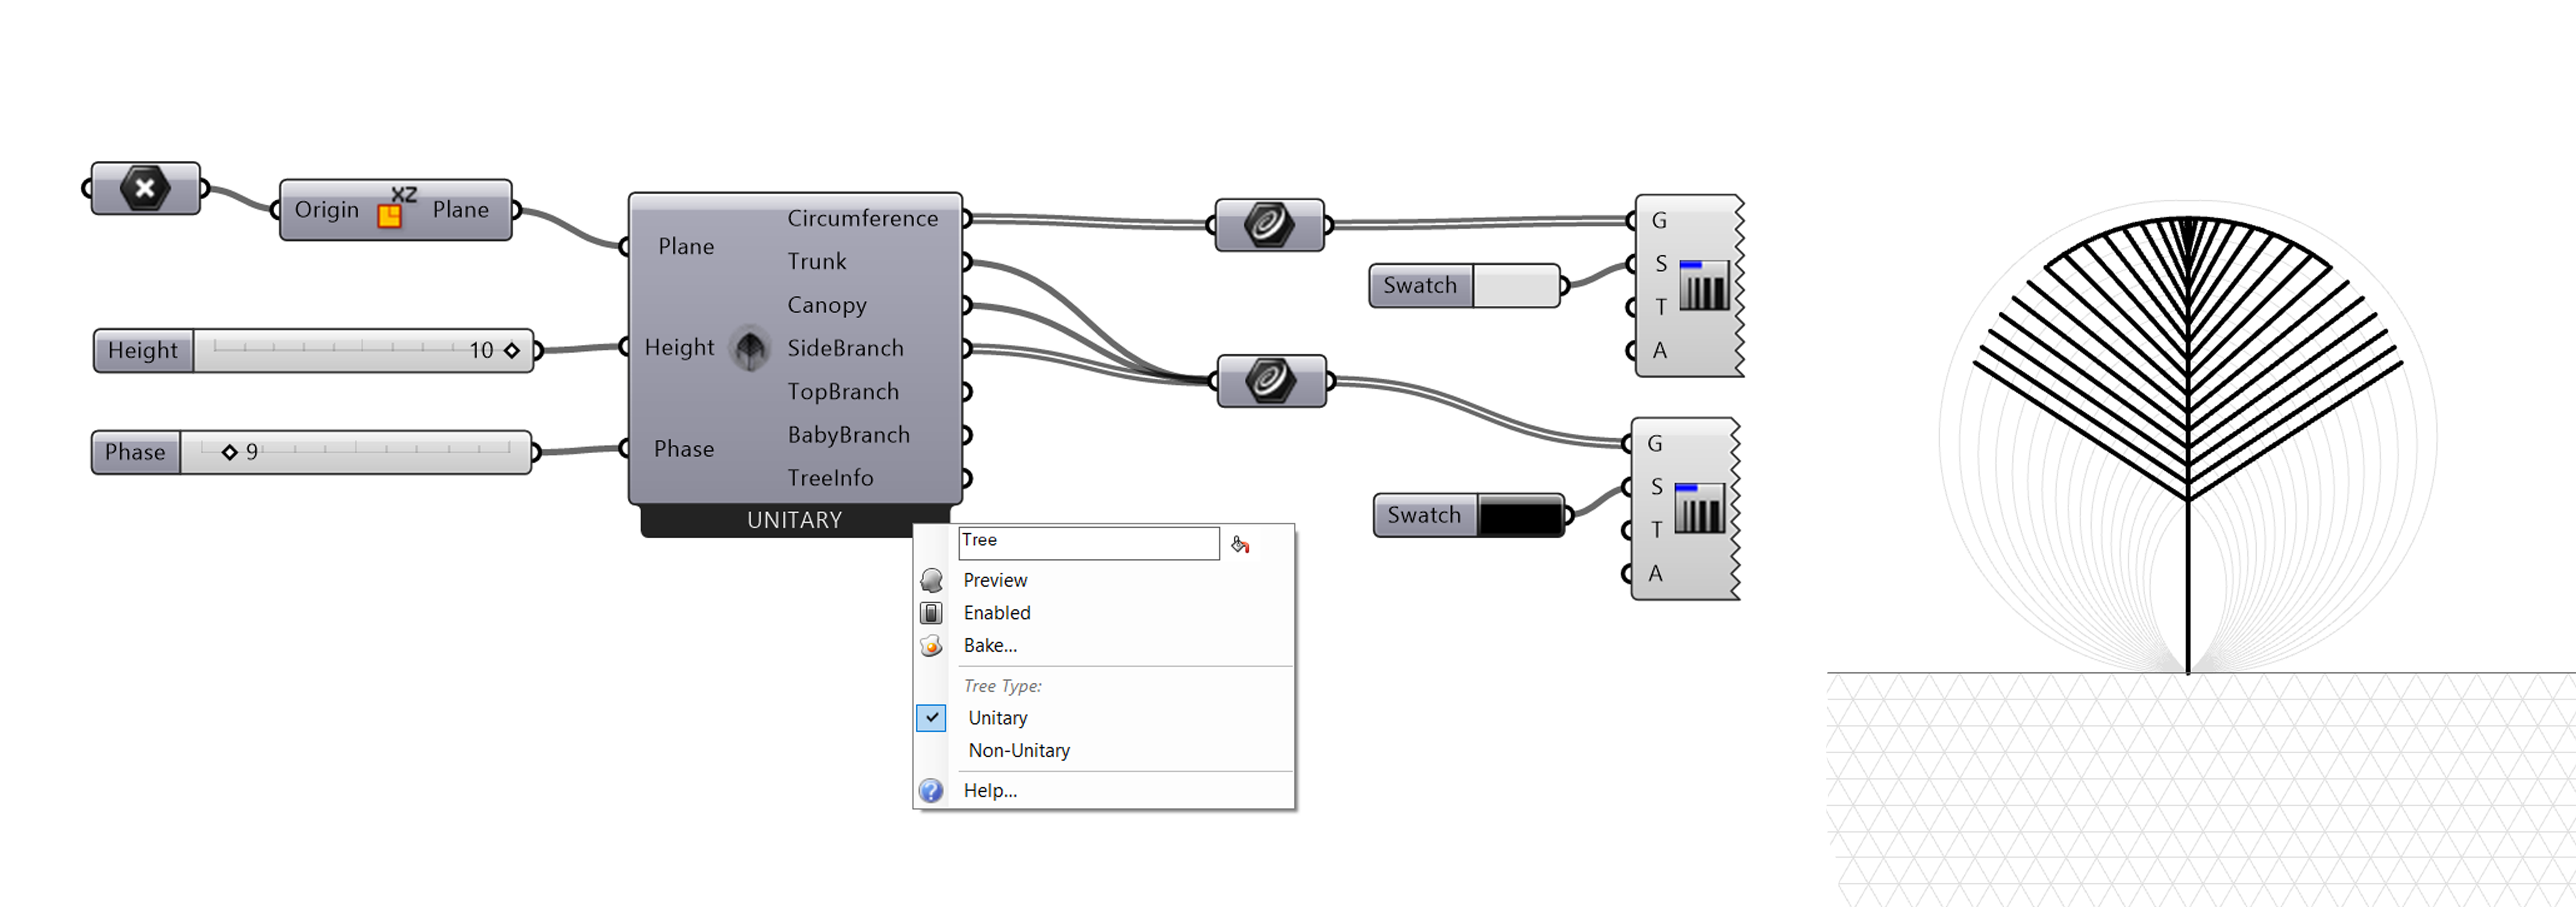
Task: Click the SideBranch output
Action: pyautogui.click(x=845, y=348)
